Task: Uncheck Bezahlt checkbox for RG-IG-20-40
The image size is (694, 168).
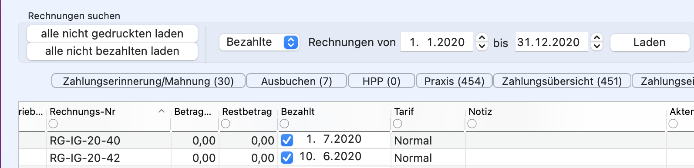Action: [x=287, y=140]
